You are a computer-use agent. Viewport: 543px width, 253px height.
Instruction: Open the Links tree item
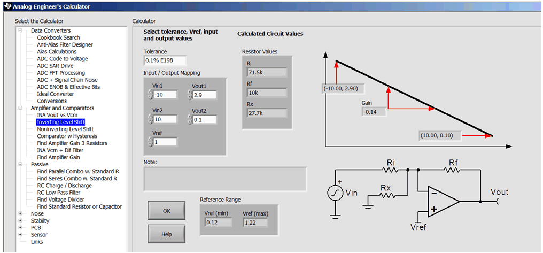point(38,242)
